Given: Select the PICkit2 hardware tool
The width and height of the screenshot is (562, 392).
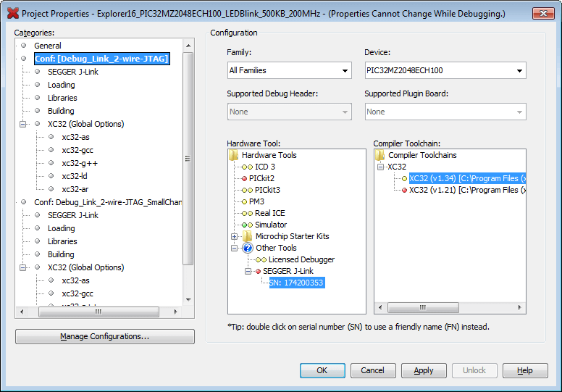Looking at the screenshot, I should pyautogui.click(x=261, y=178).
